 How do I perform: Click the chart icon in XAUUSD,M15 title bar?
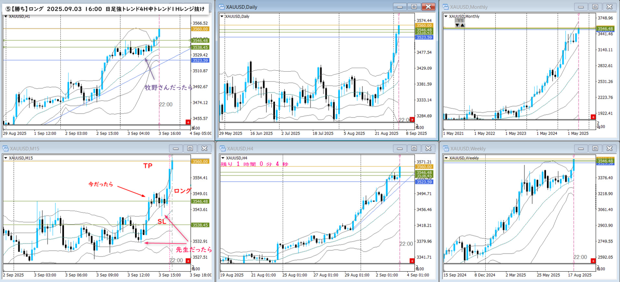tap(6, 148)
